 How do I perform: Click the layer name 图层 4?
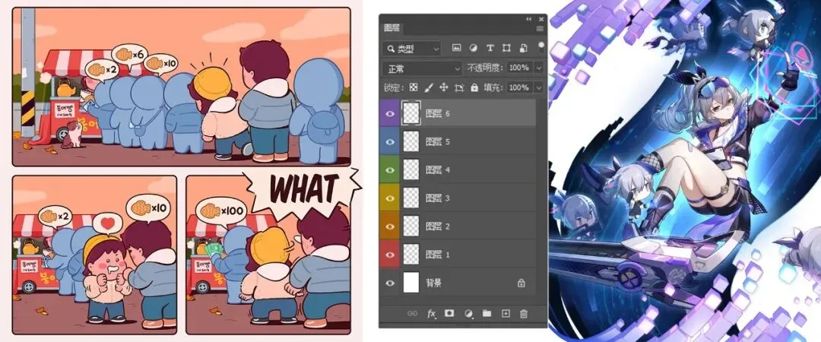[x=439, y=169]
